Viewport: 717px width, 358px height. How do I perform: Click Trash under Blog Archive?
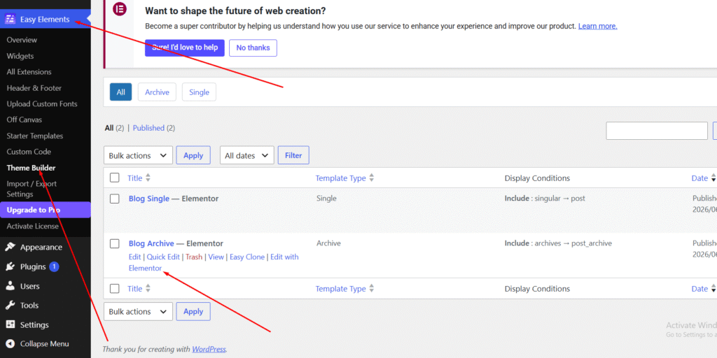click(194, 257)
